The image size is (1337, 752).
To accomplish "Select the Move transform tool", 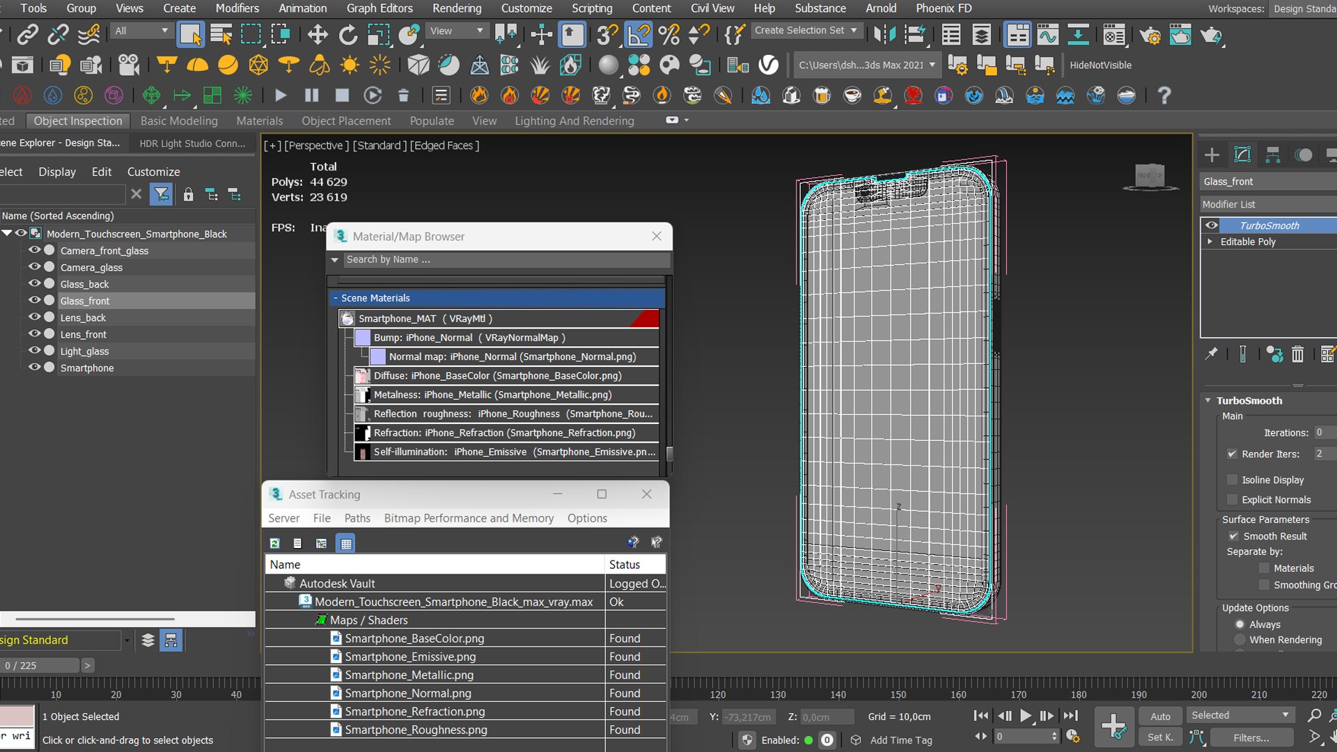I will pyautogui.click(x=318, y=34).
